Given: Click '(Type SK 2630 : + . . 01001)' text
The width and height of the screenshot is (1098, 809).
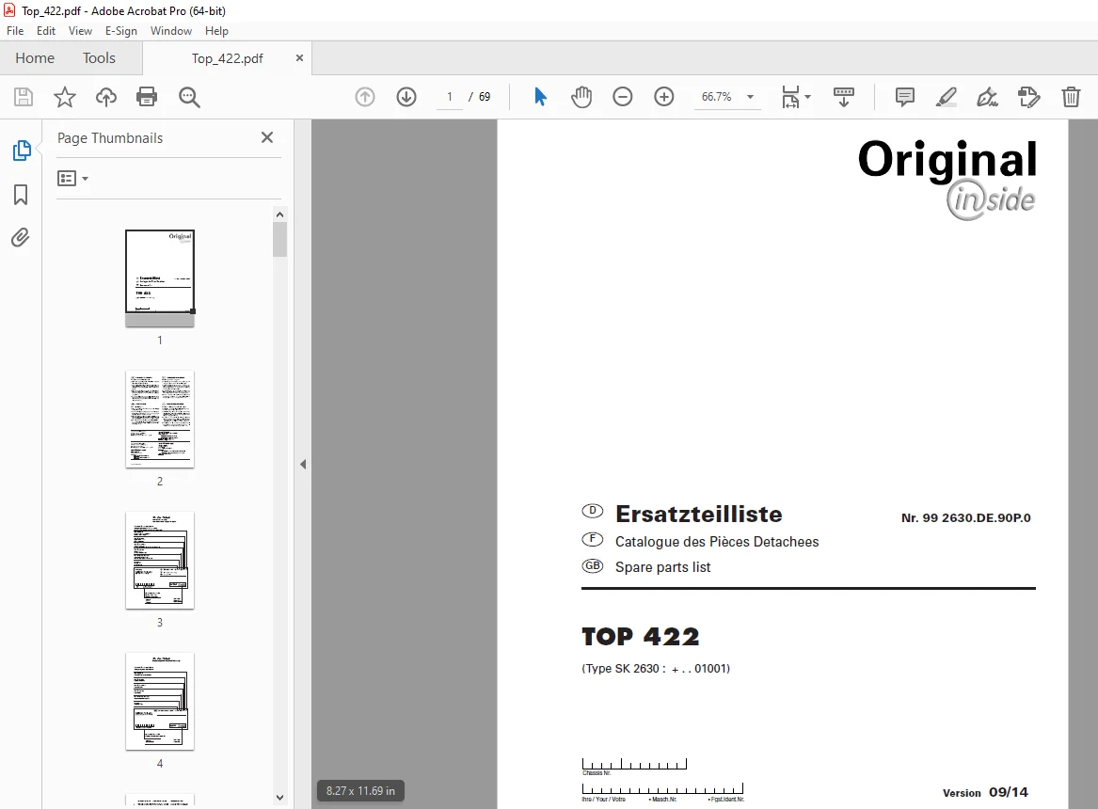Looking at the screenshot, I should (656, 668).
